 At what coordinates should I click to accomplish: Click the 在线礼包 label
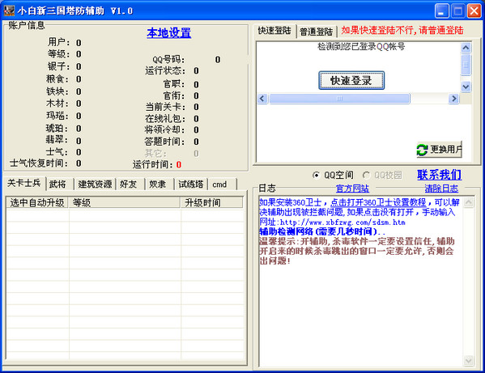click(165, 119)
